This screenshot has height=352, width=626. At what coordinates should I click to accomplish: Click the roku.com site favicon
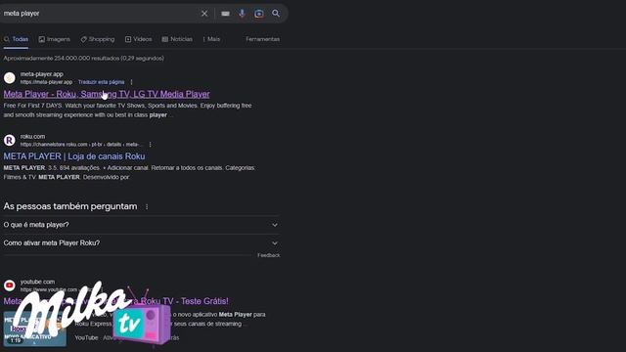[10, 140]
